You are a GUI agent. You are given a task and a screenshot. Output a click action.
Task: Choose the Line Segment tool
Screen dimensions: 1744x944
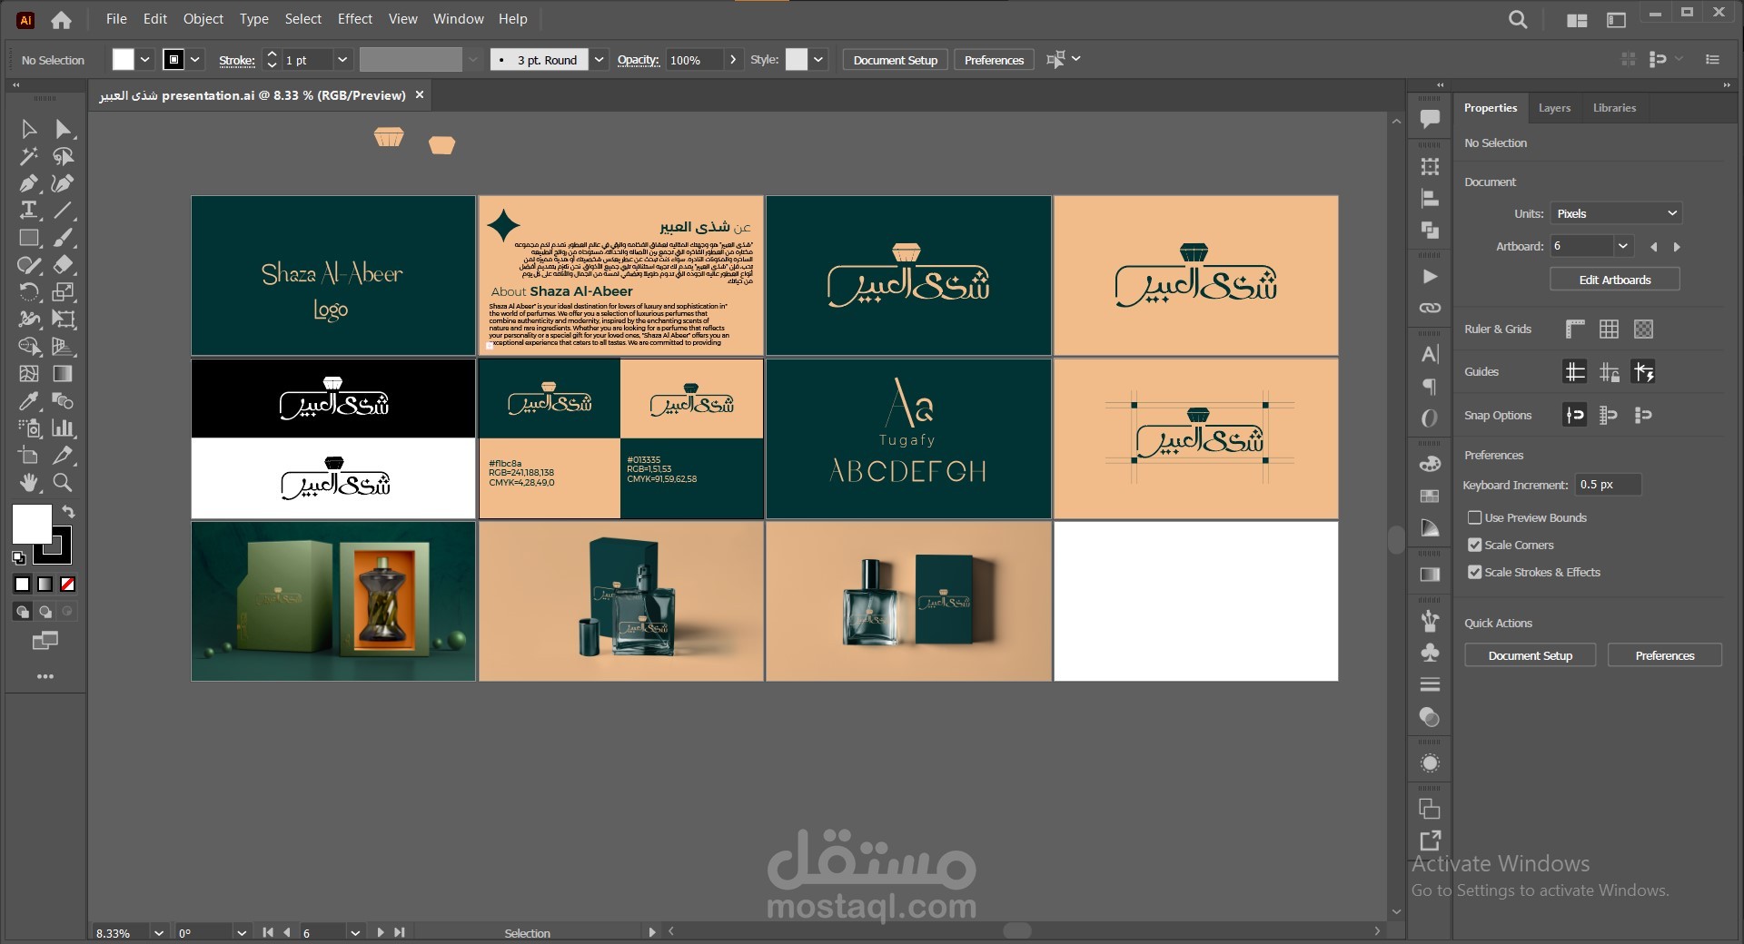(x=63, y=211)
